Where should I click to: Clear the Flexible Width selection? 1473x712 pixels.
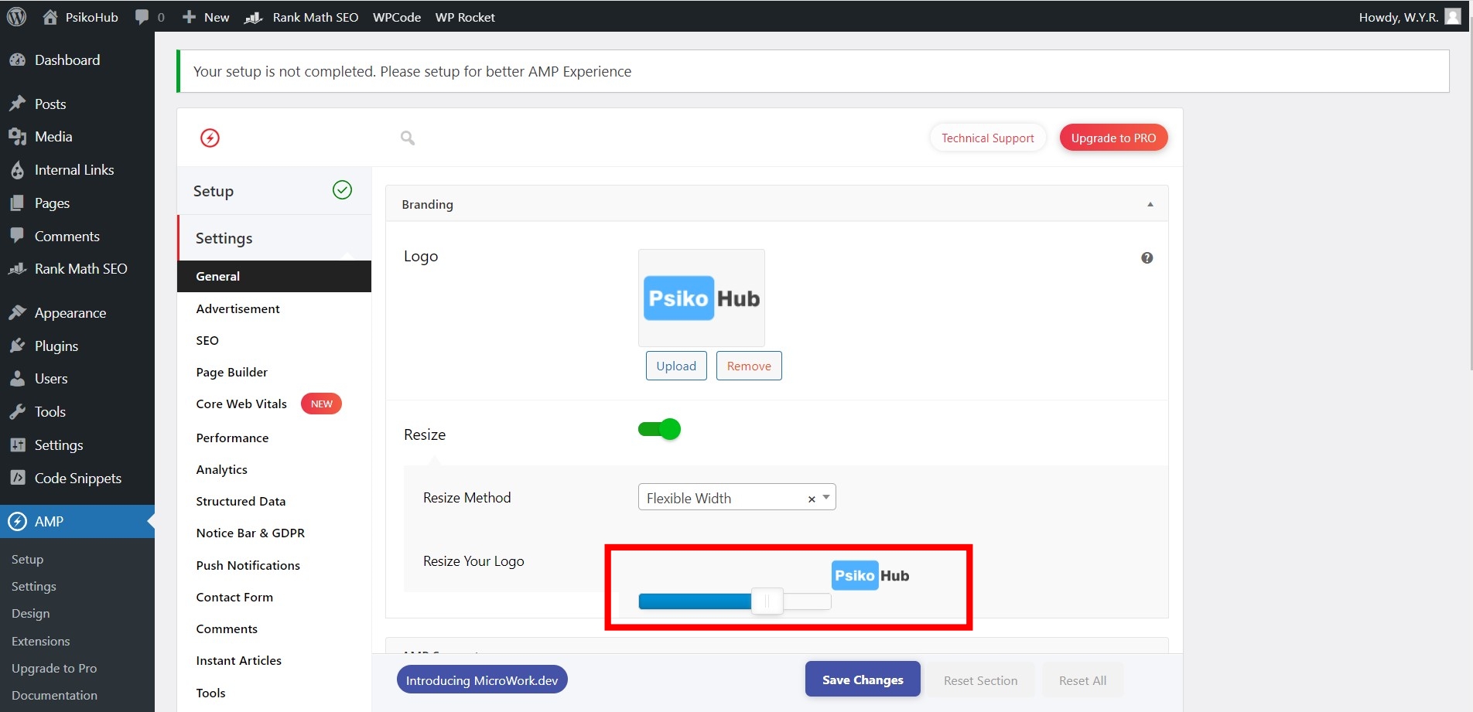pos(812,499)
